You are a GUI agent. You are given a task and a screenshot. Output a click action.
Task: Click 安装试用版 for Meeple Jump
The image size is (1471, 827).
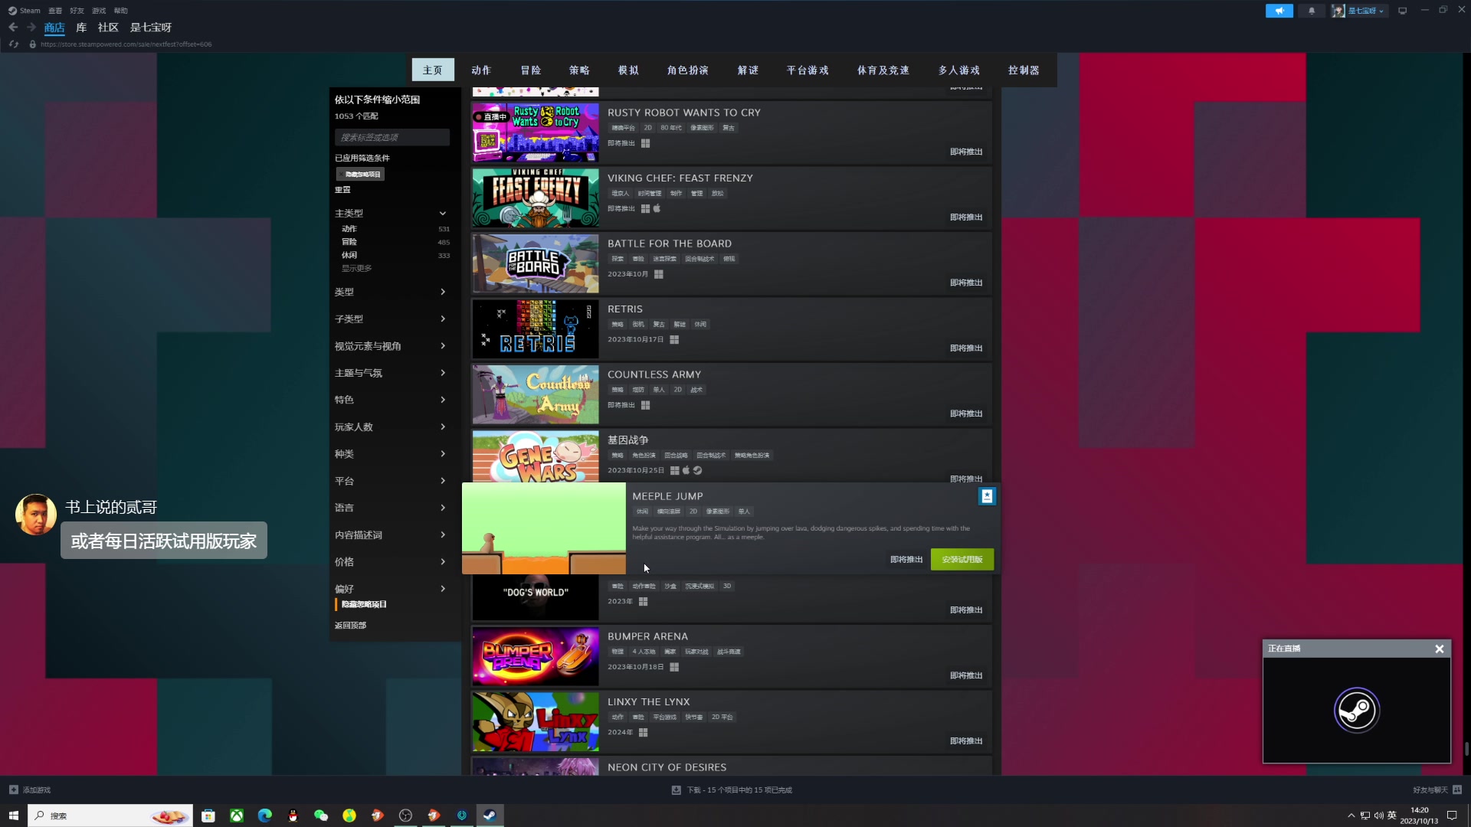962,560
